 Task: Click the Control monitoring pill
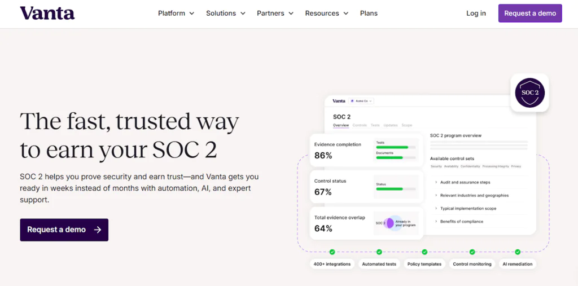[472, 264]
